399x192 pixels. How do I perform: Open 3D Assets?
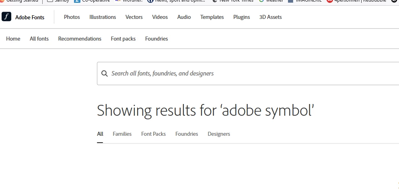click(x=271, y=17)
